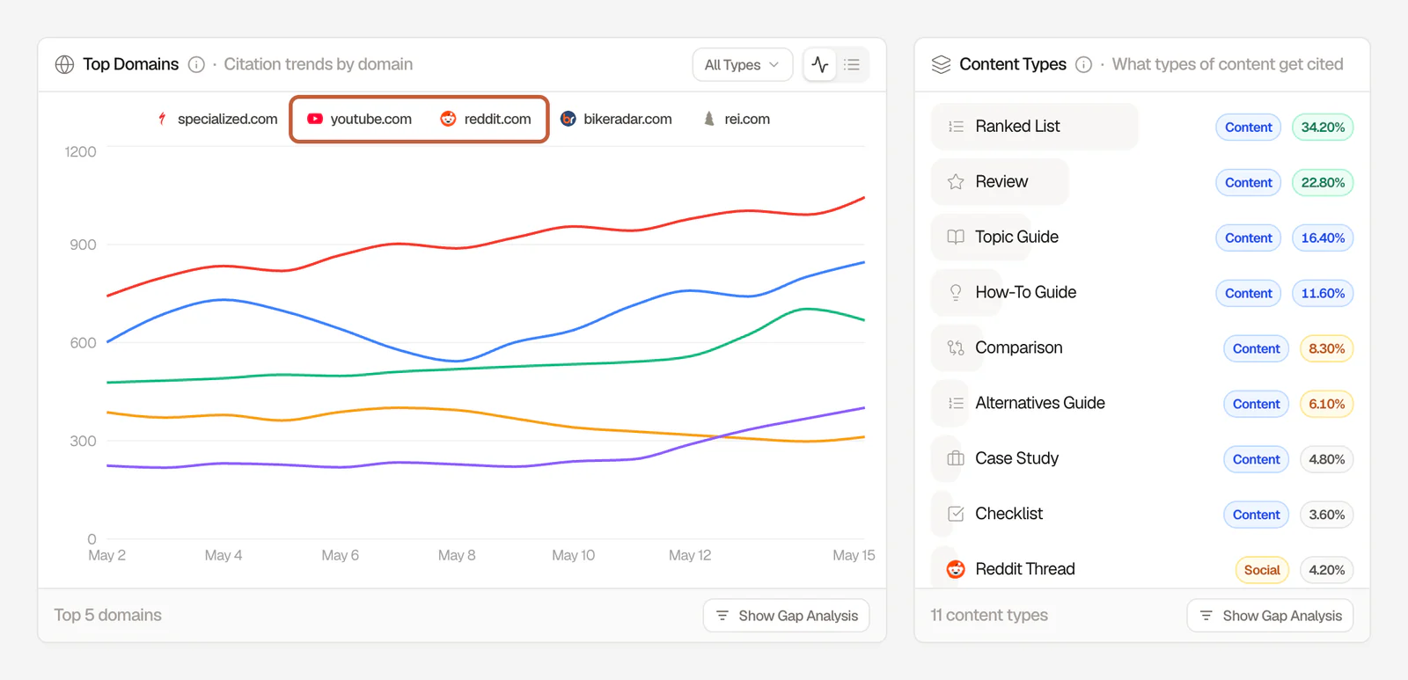Click the How-To Guide lightbulb icon
The height and width of the screenshot is (680, 1408).
[x=956, y=293]
